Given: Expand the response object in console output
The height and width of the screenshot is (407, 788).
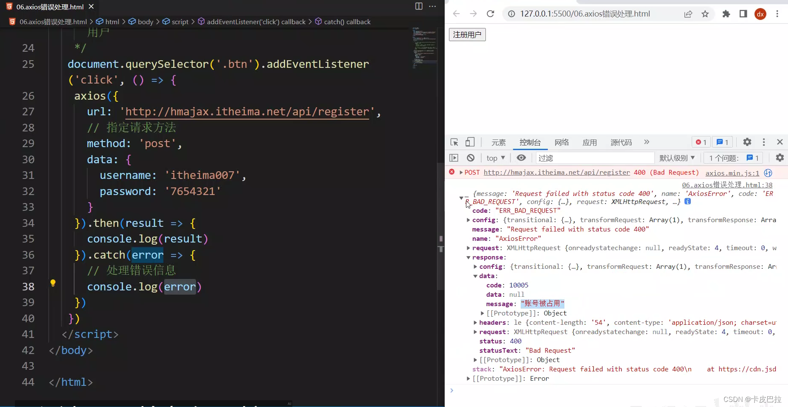Looking at the screenshot, I should pos(468,257).
